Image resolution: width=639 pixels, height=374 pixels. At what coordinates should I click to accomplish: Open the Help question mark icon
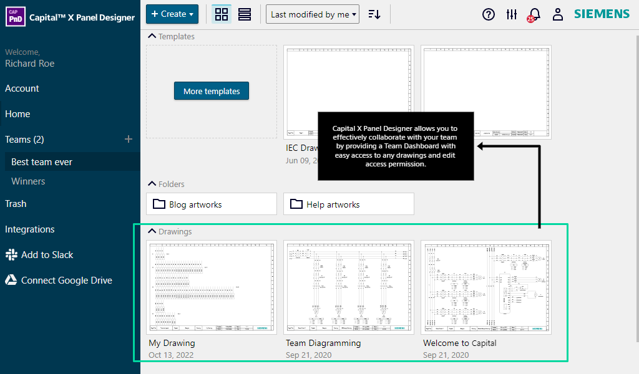pyautogui.click(x=488, y=15)
